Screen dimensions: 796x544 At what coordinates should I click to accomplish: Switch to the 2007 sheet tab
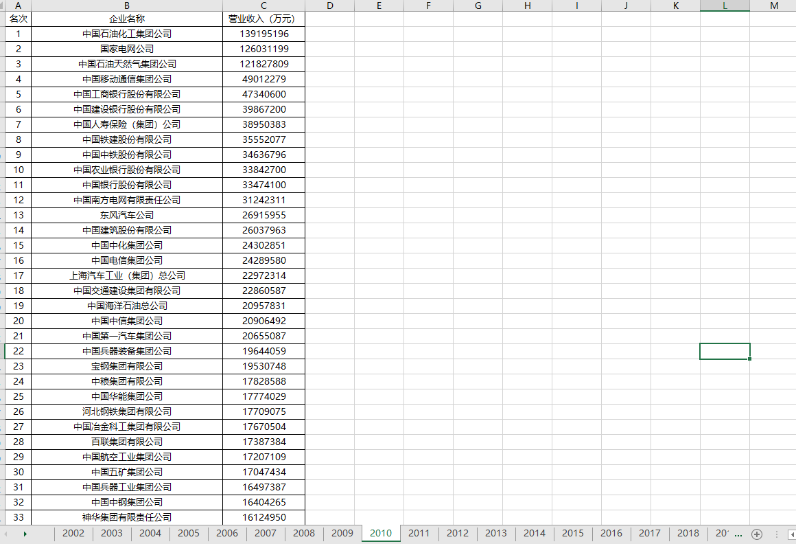tap(266, 533)
